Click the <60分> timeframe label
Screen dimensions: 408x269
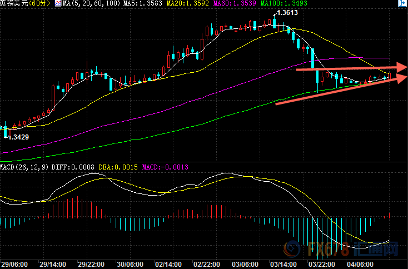[39, 3]
